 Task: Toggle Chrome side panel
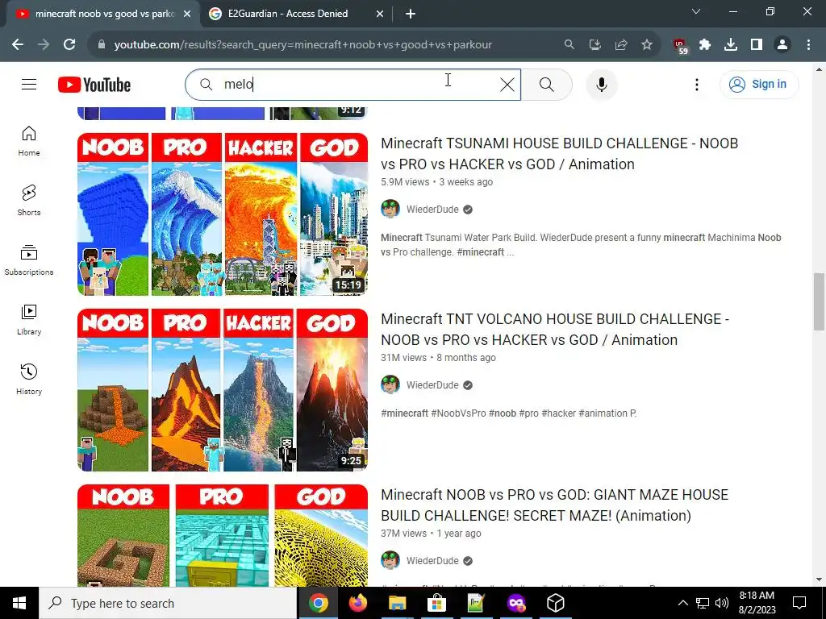(757, 45)
